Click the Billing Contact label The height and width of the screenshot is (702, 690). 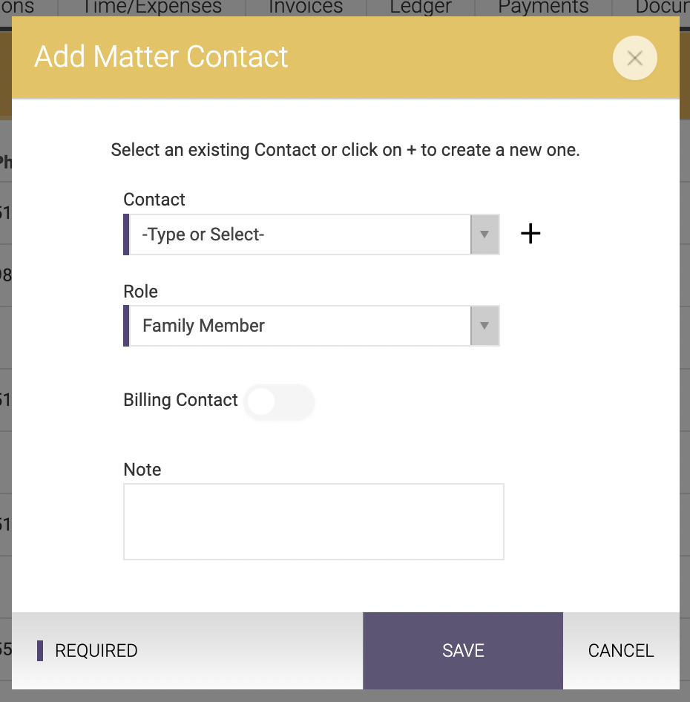point(180,400)
